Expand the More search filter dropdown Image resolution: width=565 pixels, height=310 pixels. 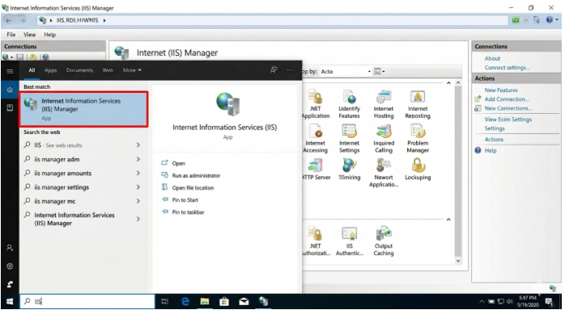pos(132,70)
